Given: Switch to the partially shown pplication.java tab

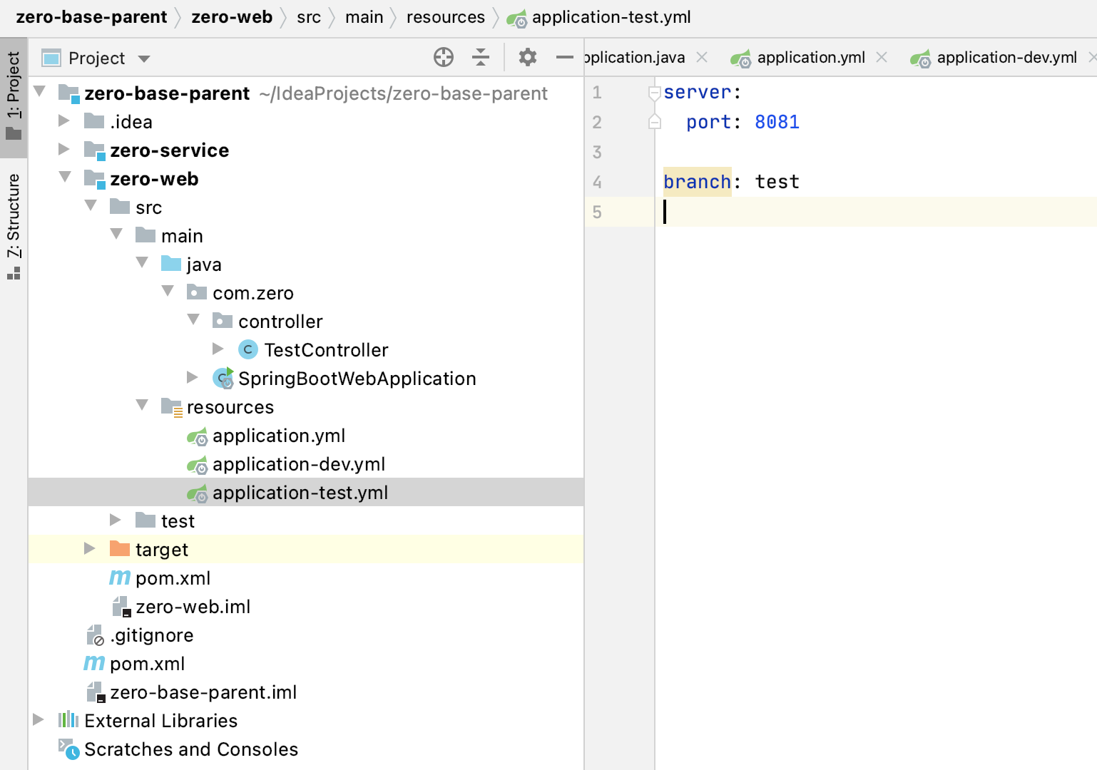Looking at the screenshot, I should (635, 58).
